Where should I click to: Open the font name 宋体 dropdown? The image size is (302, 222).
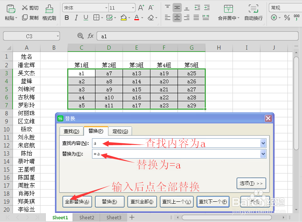tap(106, 8)
